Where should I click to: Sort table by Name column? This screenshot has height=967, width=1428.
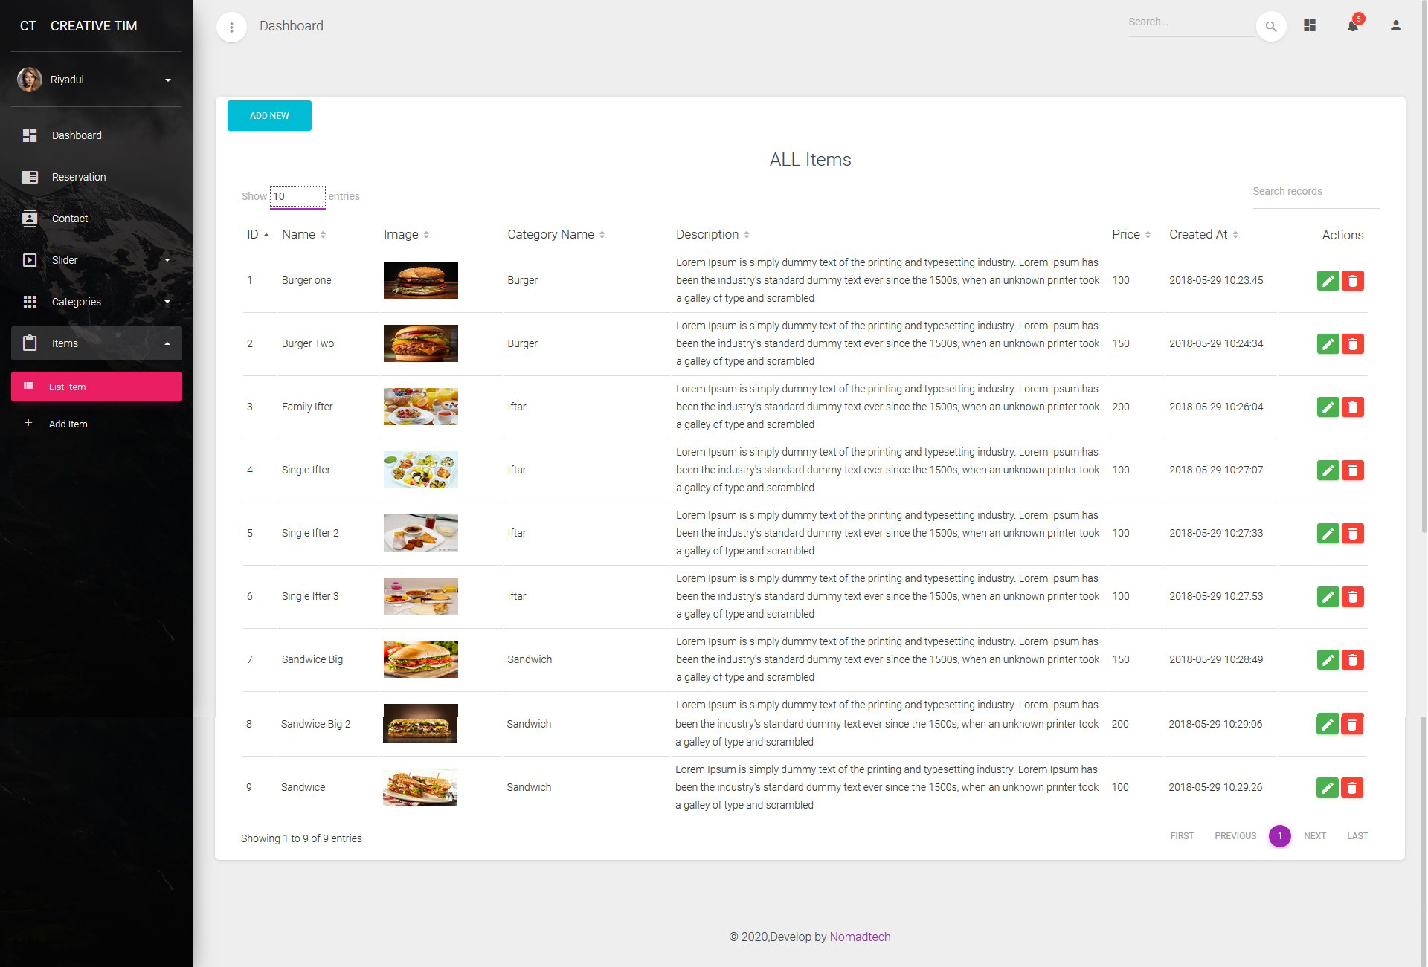tap(303, 235)
